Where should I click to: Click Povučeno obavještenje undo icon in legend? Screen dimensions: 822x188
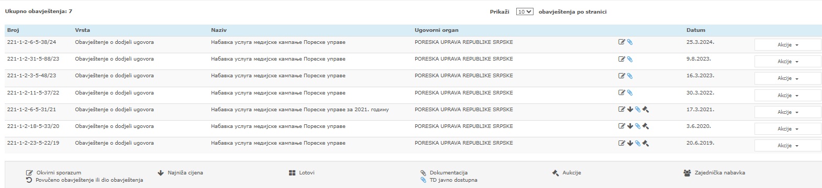click(29, 180)
